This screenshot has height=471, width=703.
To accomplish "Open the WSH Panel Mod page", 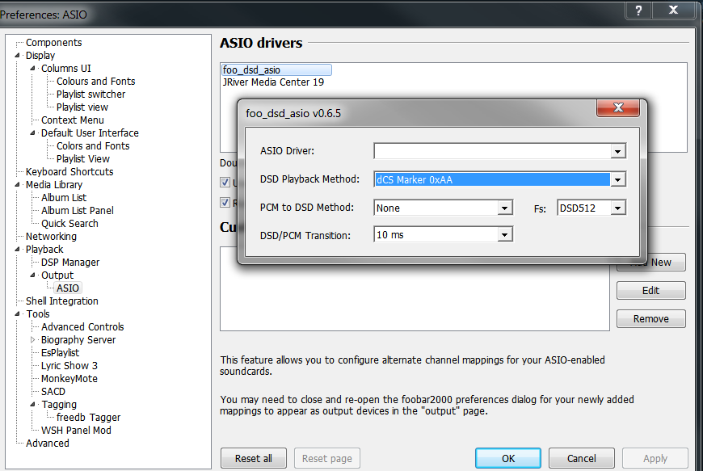I will (76, 431).
